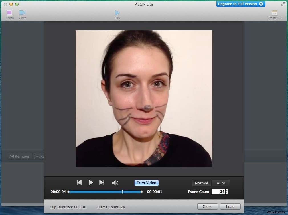Switch frame extraction to Auto mode

click(221, 183)
